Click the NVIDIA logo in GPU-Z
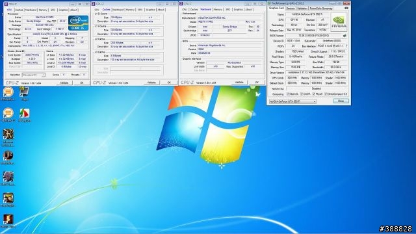Viewport: 416px width, 234px height. pyautogui.click(x=339, y=22)
